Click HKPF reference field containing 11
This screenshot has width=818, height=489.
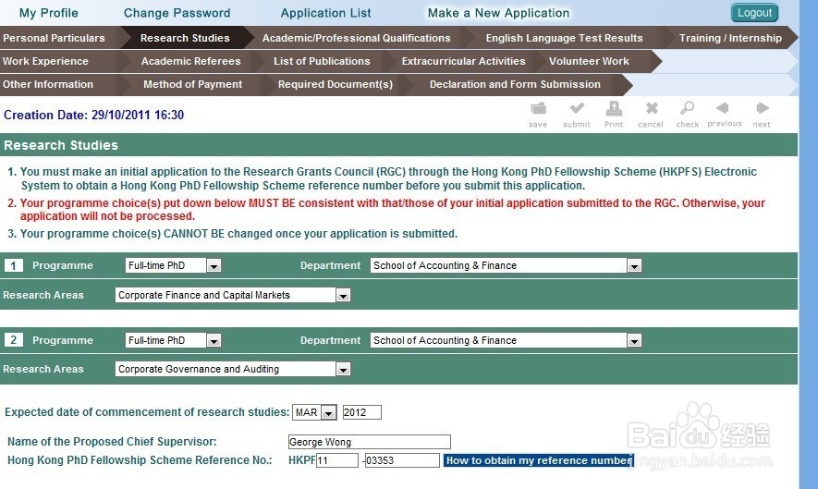pyautogui.click(x=337, y=460)
